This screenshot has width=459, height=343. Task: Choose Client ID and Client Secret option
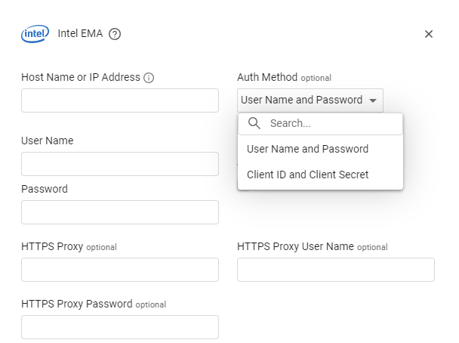[x=308, y=175]
